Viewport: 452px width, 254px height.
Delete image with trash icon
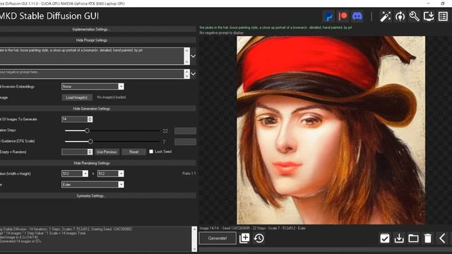point(428,238)
